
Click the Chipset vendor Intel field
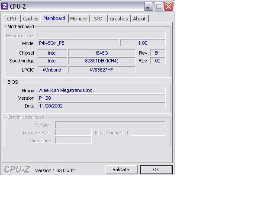(x=52, y=53)
